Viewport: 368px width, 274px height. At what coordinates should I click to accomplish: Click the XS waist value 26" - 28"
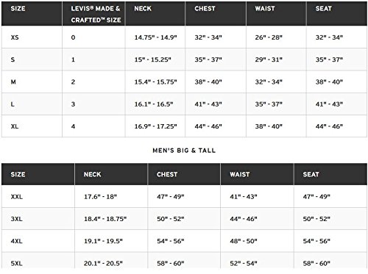269,37
